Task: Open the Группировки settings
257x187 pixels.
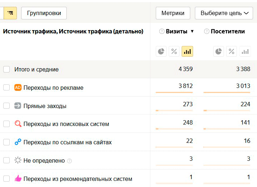Action: (x=44, y=13)
